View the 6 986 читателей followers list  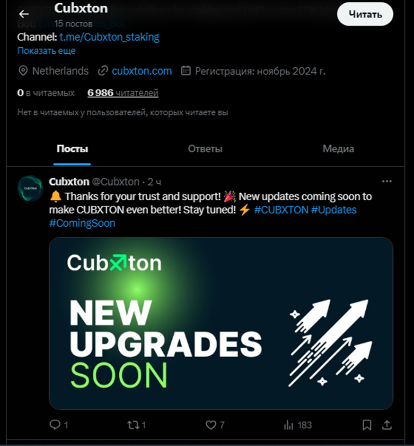123,93
